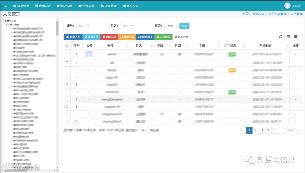
Task: Check the checkbox for row 4
Action: 67,77
